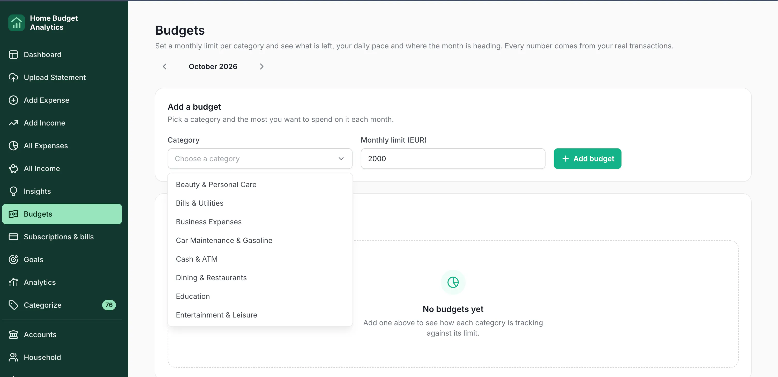Click the Household people icon
778x377 pixels.
click(13, 357)
